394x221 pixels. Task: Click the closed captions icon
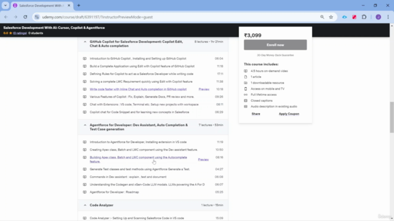point(246,101)
